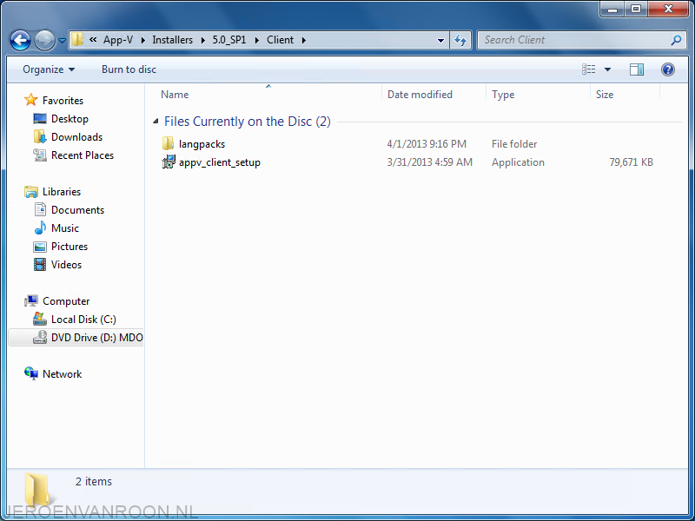
Task: Open the Pictures library
Action: point(69,247)
